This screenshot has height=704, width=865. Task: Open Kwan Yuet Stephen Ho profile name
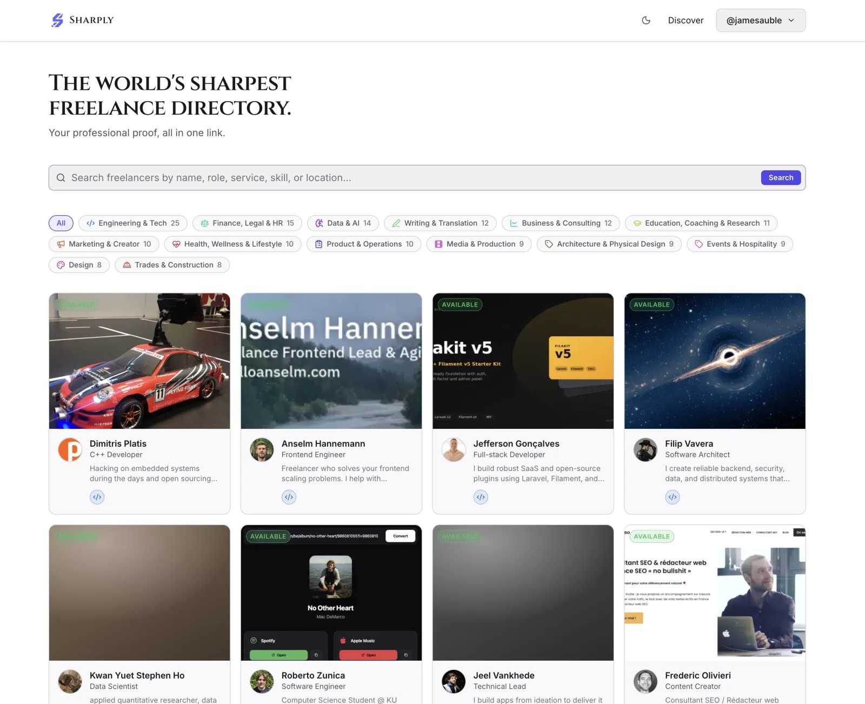point(137,675)
